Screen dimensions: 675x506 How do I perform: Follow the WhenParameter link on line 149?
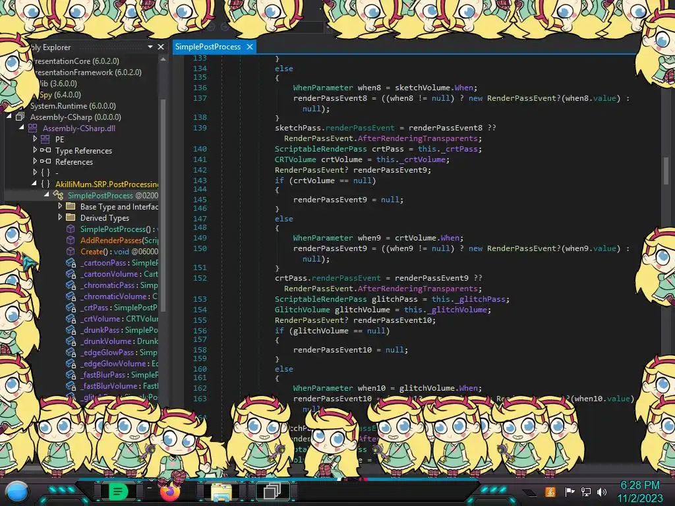323,237
